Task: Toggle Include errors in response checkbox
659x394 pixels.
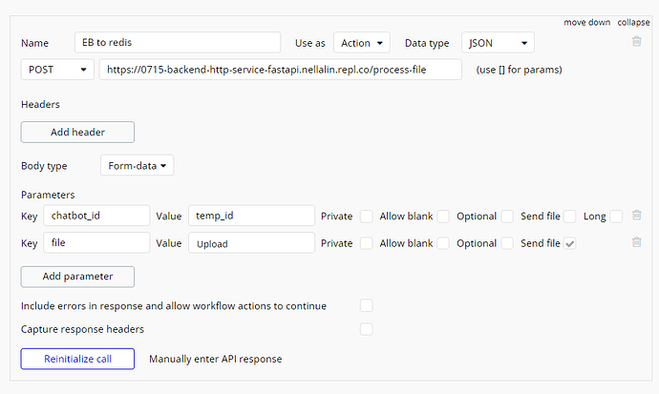Action: point(366,306)
